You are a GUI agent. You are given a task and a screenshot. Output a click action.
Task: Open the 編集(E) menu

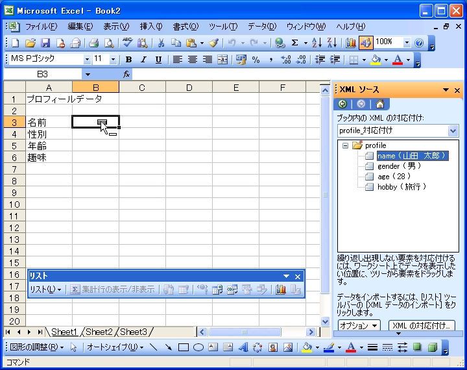pos(80,27)
